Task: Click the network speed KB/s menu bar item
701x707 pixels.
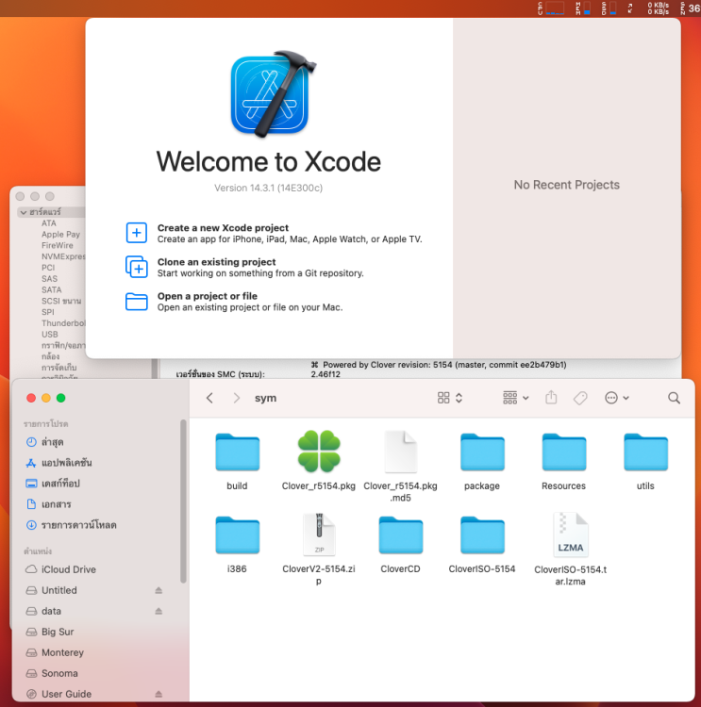Action: [x=659, y=8]
